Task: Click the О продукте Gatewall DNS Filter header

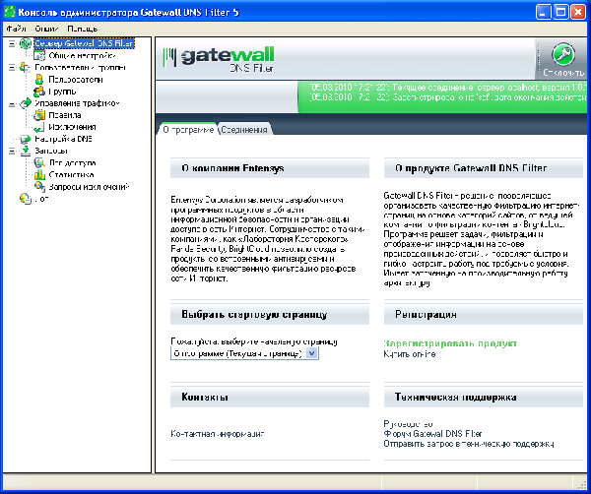Action: [484, 168]
